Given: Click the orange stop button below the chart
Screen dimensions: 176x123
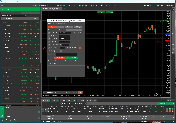Looking at the screenshot, I should pyautogui.click(x=81, y=93).
